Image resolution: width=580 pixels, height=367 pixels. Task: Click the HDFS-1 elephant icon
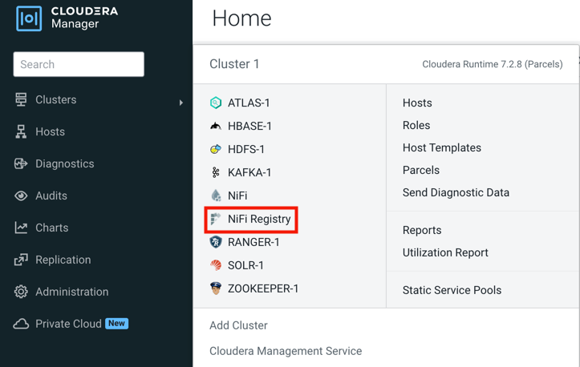pyautogui.click(x=216, y=149)
